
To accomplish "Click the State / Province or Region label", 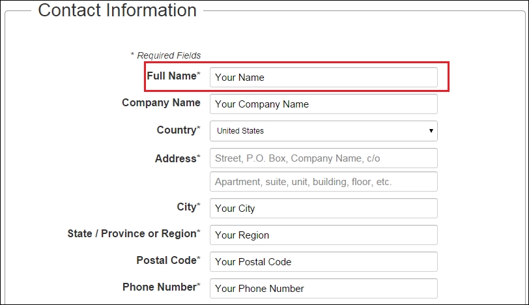I will click(x=132, y=233).
